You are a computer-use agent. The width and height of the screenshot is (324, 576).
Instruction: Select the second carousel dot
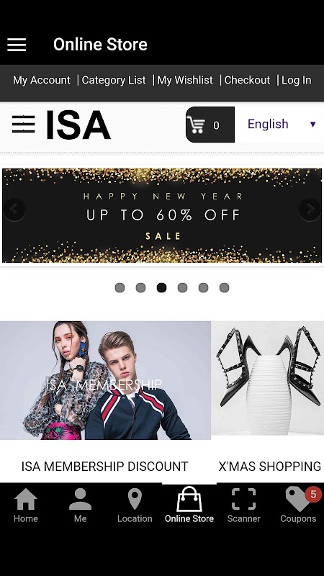(x=140, y=287)
